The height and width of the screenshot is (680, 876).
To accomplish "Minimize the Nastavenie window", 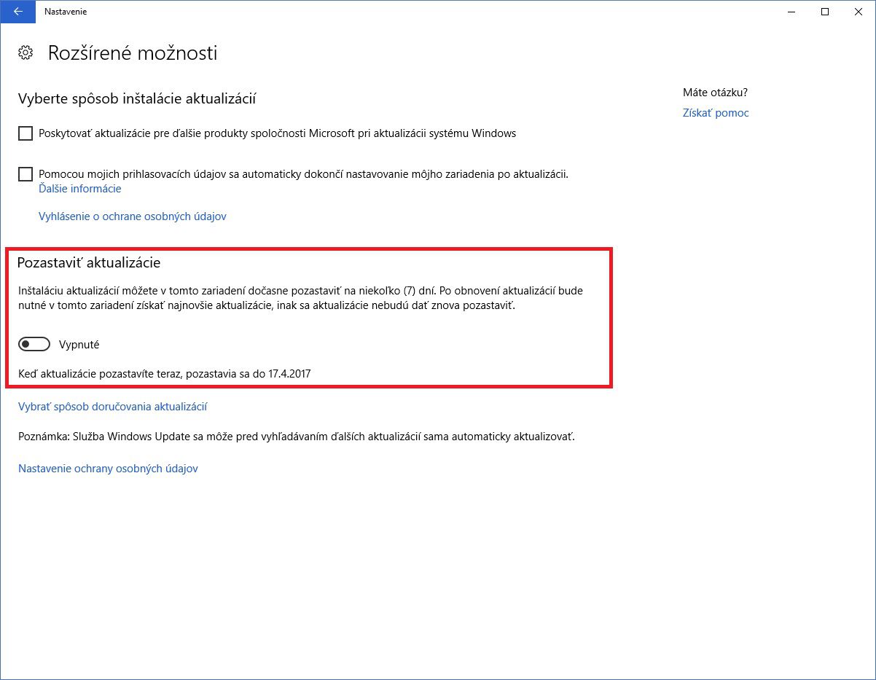I will (x=791, y=12).
